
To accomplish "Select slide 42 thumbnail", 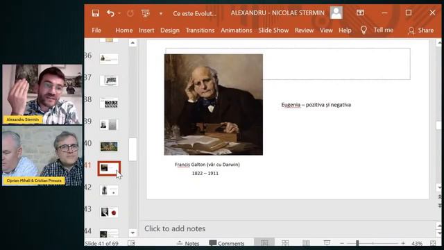I will [109, 190].
